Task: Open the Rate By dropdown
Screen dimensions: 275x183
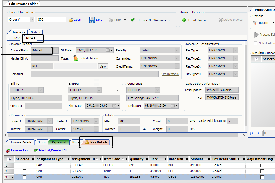Action: [177, 50]
